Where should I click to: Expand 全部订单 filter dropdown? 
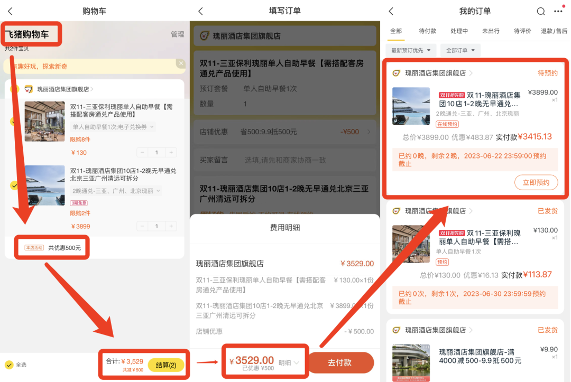(x=461, y=50)
